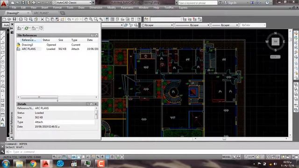This screenshot has height=168, width=299.
Task: Open the ByLayer color dropdown
Action: coord(157,25)
